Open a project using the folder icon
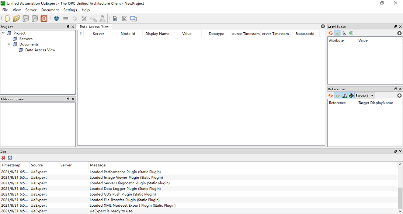 pyautogui.click(x=17, y=18)
